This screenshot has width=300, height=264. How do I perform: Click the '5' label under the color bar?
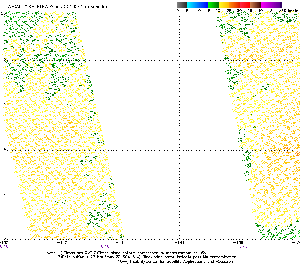pos(187,11)
